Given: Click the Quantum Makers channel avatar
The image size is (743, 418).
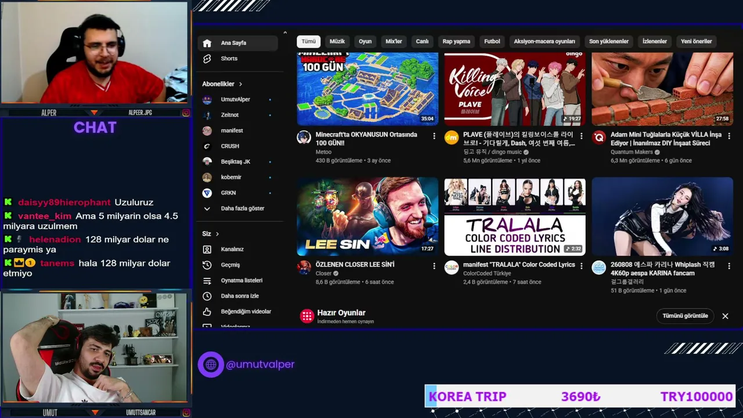Looking at the screenshot, I should pyautogui.click(x=599, y=138).
